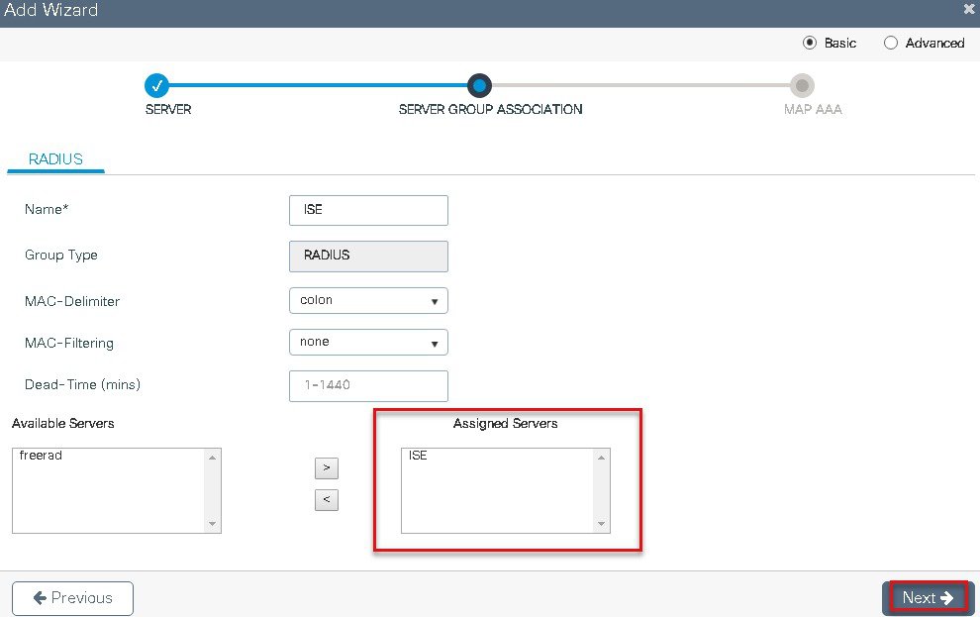
Task: Open the MAC-Delimiter dropdown
Action: (369, 301)
